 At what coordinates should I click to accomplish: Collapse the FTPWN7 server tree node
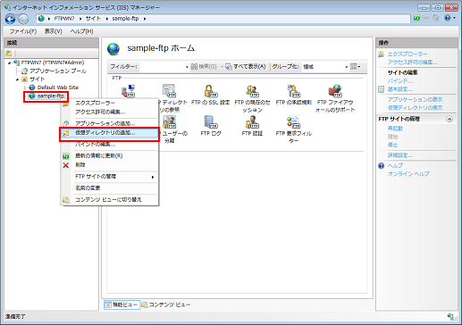9,62
